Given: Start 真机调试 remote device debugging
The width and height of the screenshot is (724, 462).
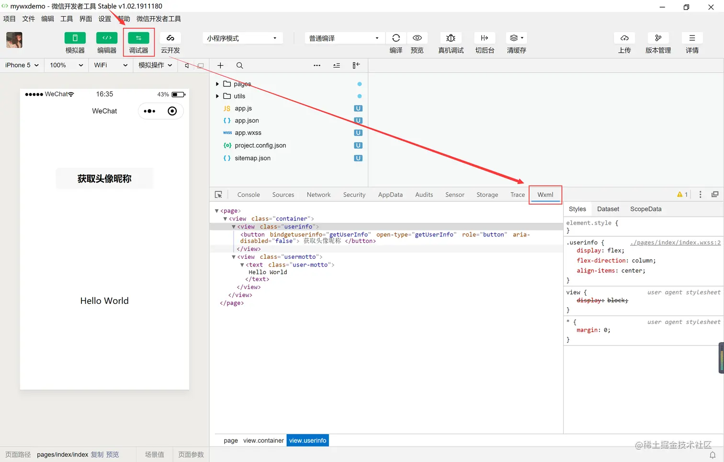Looking at the screenshot, I should click(x=451, y=38).
